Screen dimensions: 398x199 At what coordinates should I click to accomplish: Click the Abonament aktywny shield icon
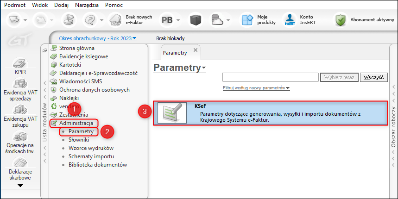(341, 20)
